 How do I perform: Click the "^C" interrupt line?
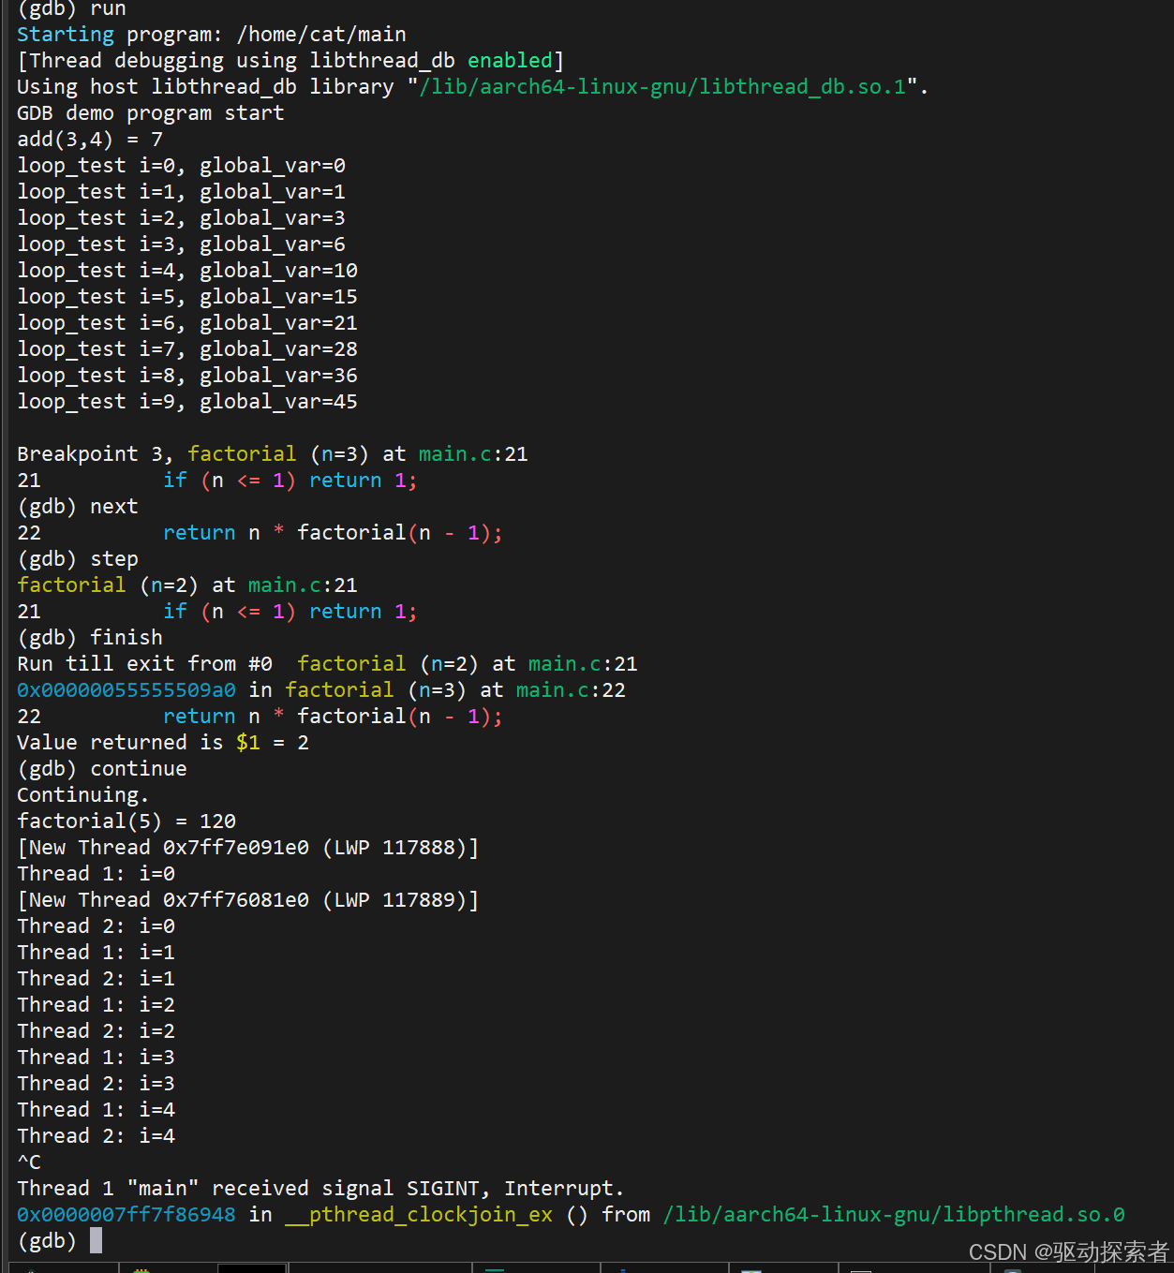(29, 1162)
